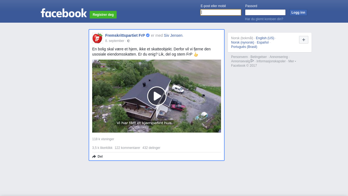Click the E-post eller mobil field

[221, 13]
